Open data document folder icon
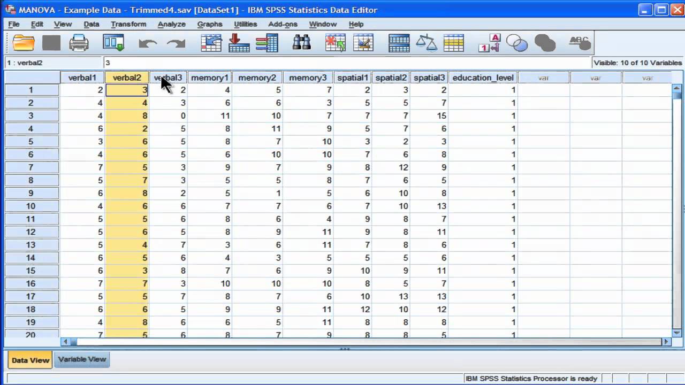685x385 pixels. 24,43
